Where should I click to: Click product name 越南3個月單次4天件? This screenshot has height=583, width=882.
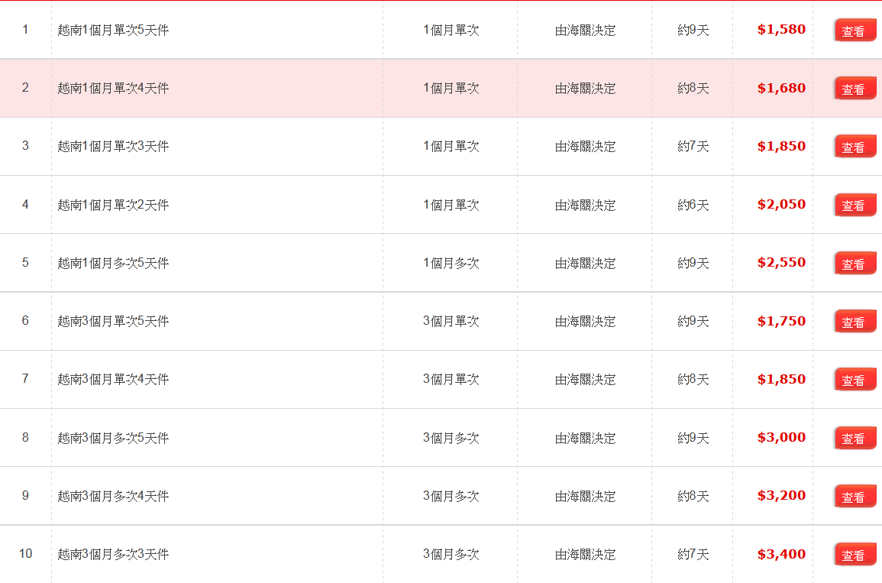click(113, 379)
